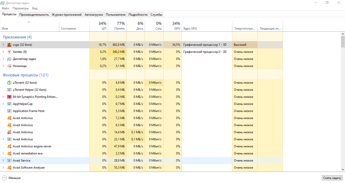Sort by the ЦП column header

pos(99,26)
